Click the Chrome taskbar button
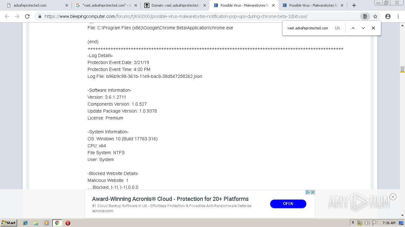 point(57,223)
